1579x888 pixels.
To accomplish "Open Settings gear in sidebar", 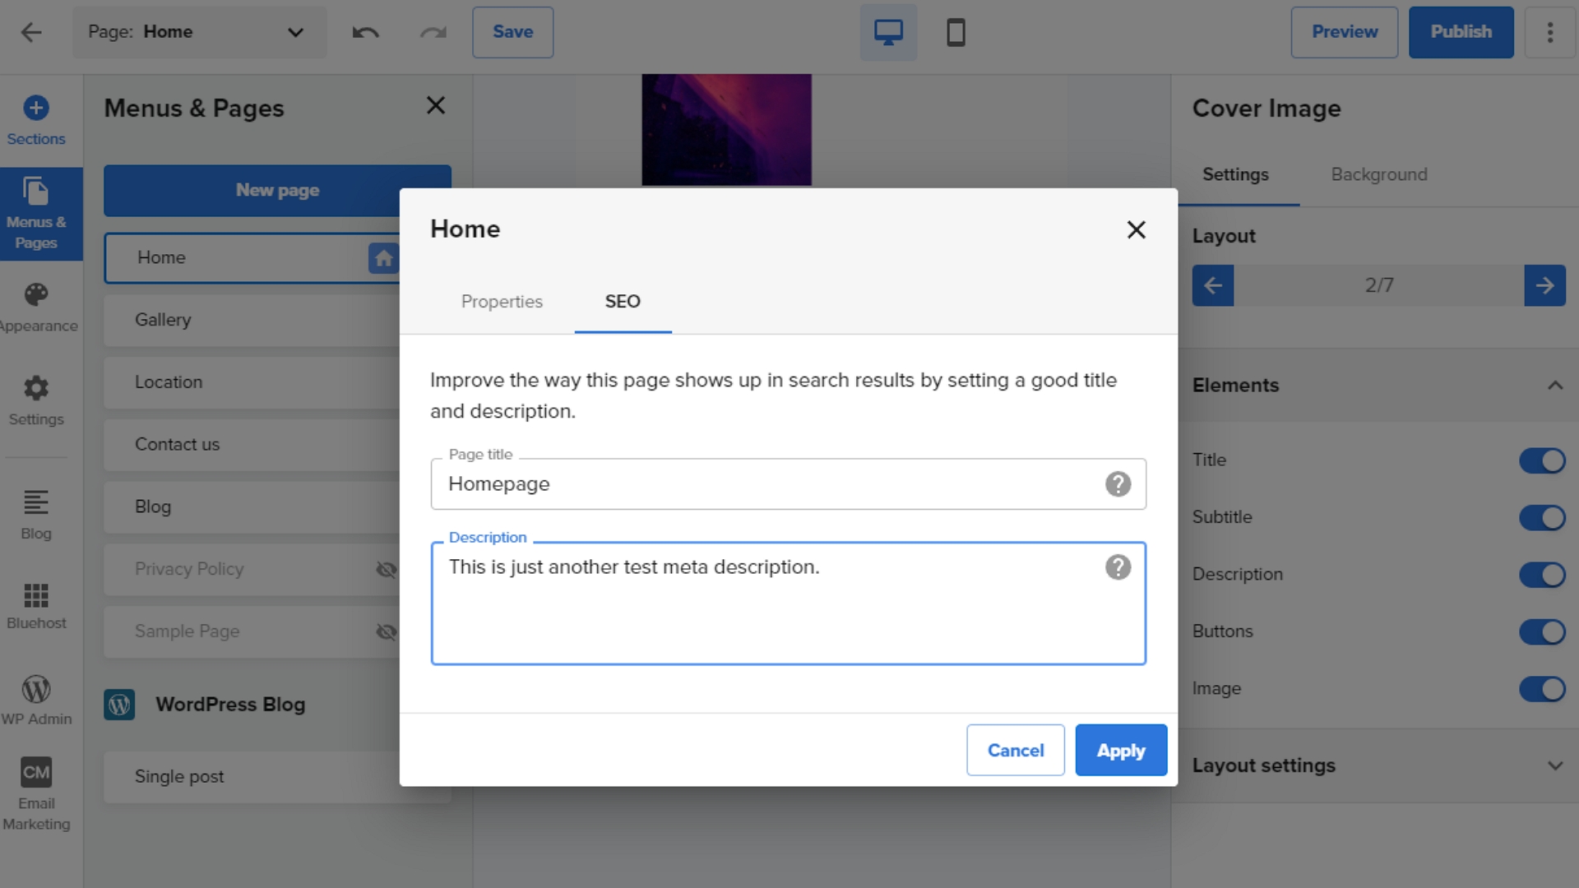I will pos(36,401).
